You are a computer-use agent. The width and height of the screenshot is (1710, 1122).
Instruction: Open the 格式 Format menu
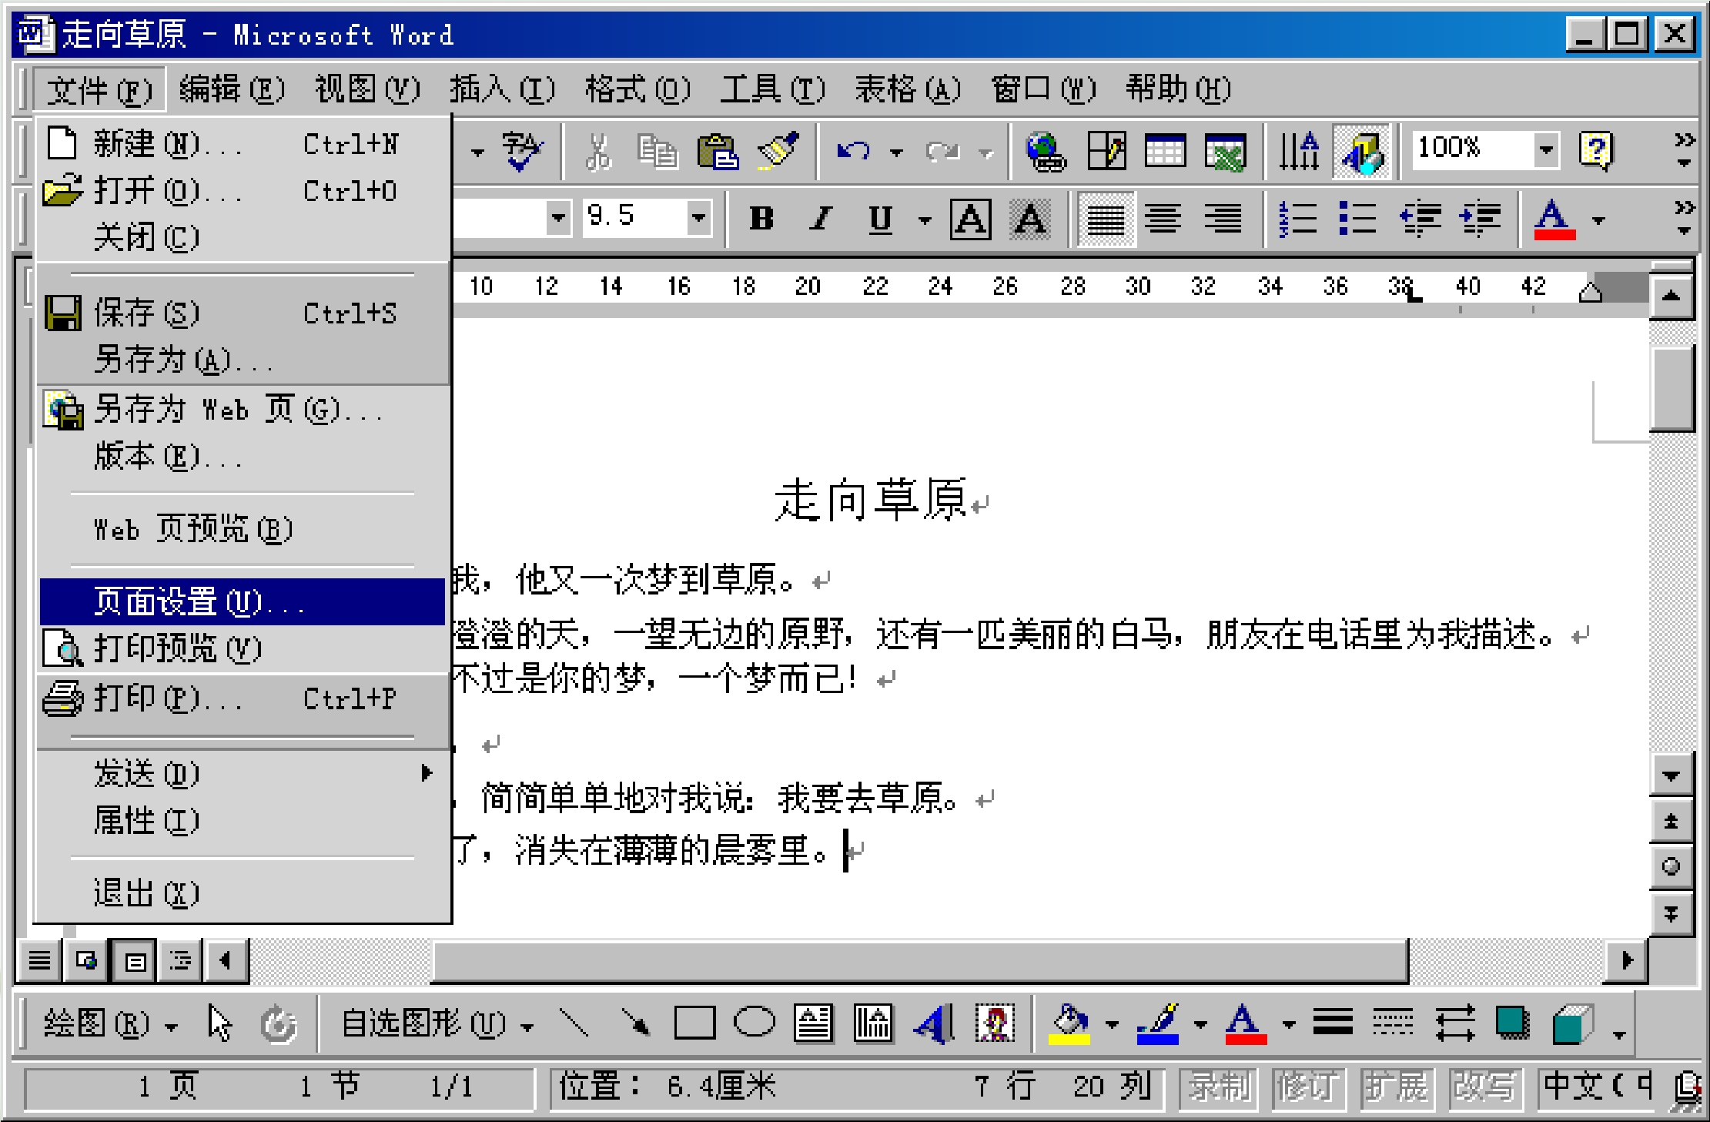(636, 89)
